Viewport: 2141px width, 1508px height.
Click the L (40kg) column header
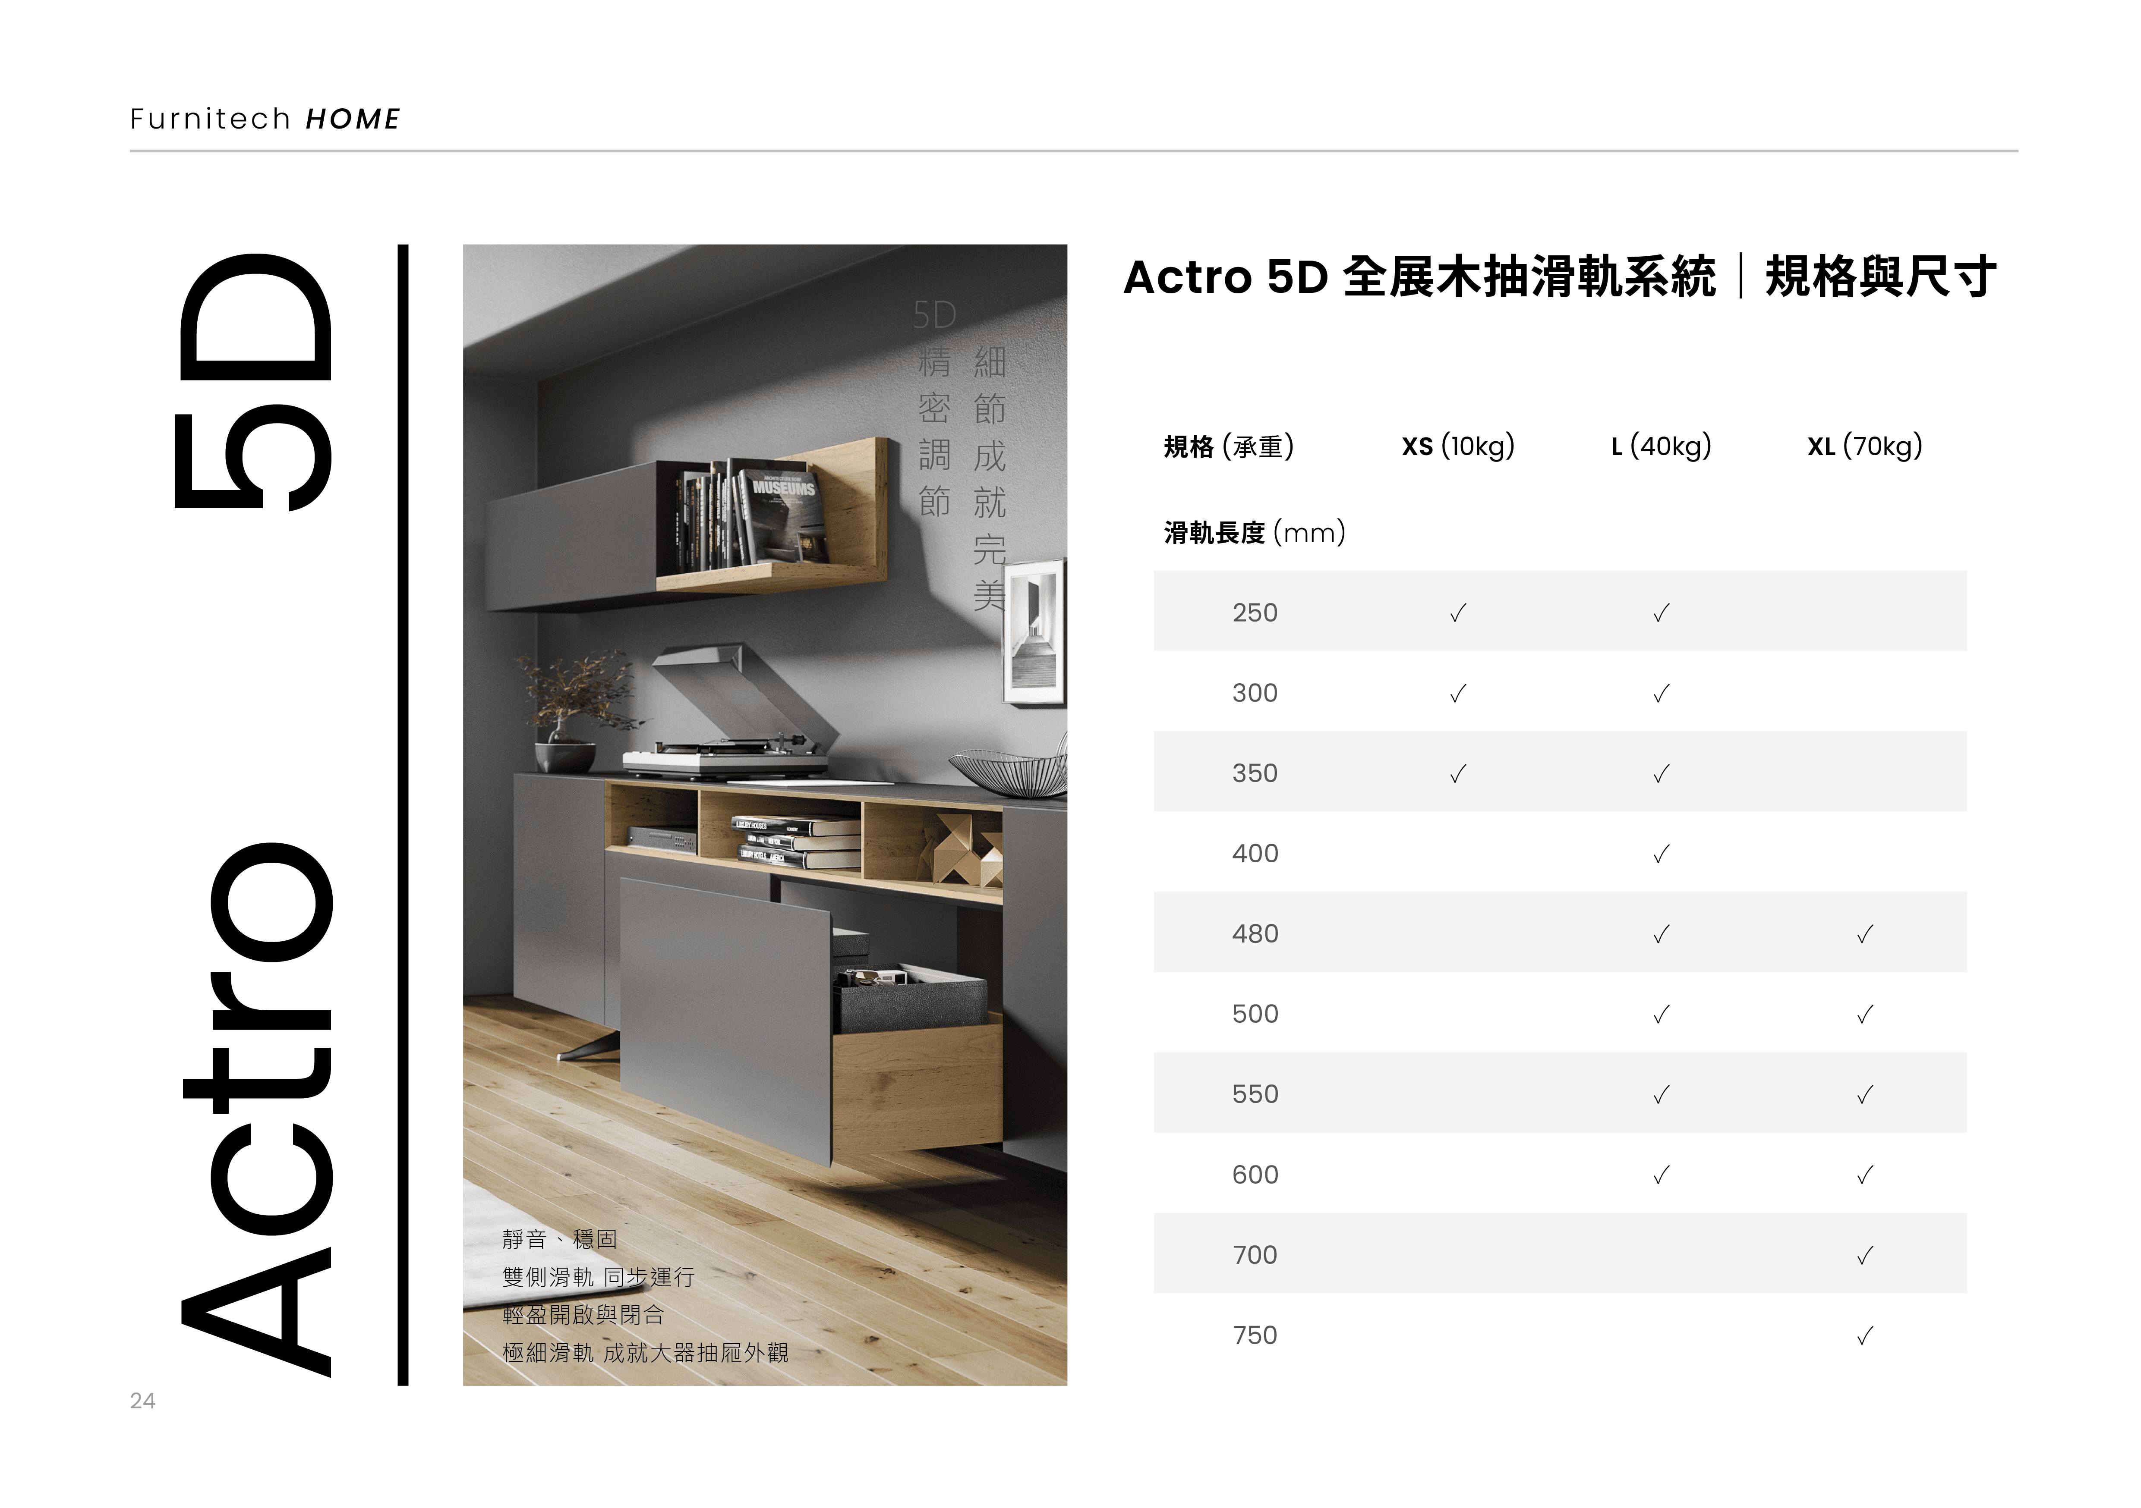point(1661,446)
